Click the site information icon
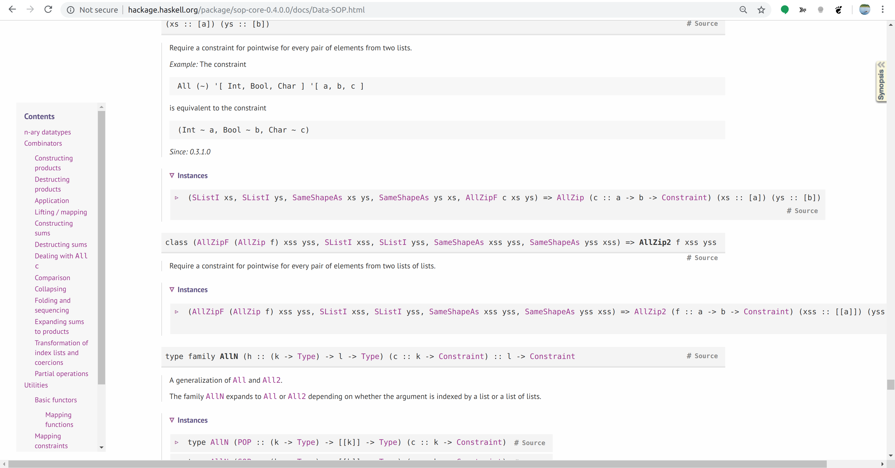The width and height of the screenshot is (895, 468). [70, 10]
